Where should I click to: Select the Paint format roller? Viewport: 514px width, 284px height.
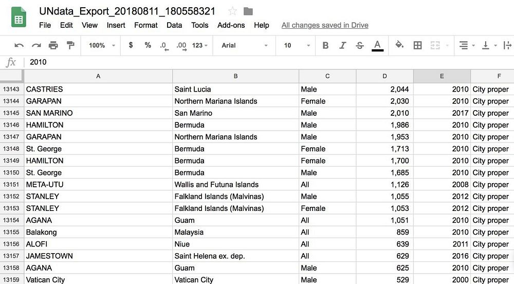point(70,45)
